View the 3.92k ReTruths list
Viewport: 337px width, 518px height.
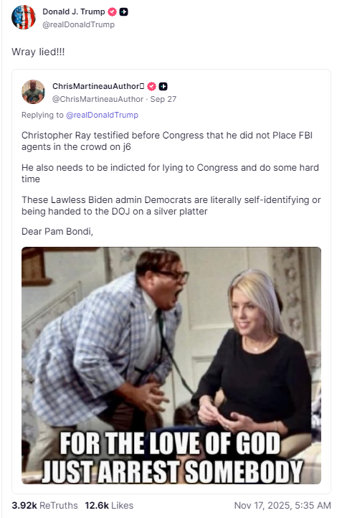coord(44,506)
